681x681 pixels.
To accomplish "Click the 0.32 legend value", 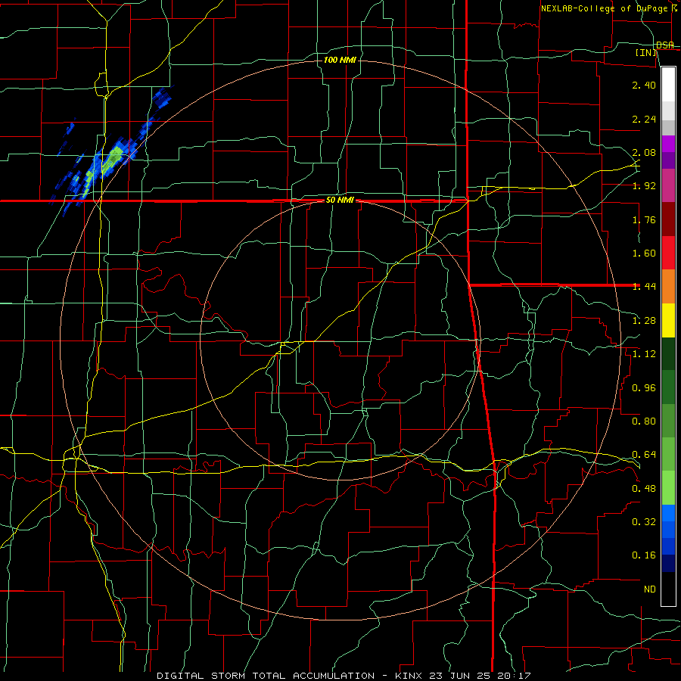I will click(644, 521).
